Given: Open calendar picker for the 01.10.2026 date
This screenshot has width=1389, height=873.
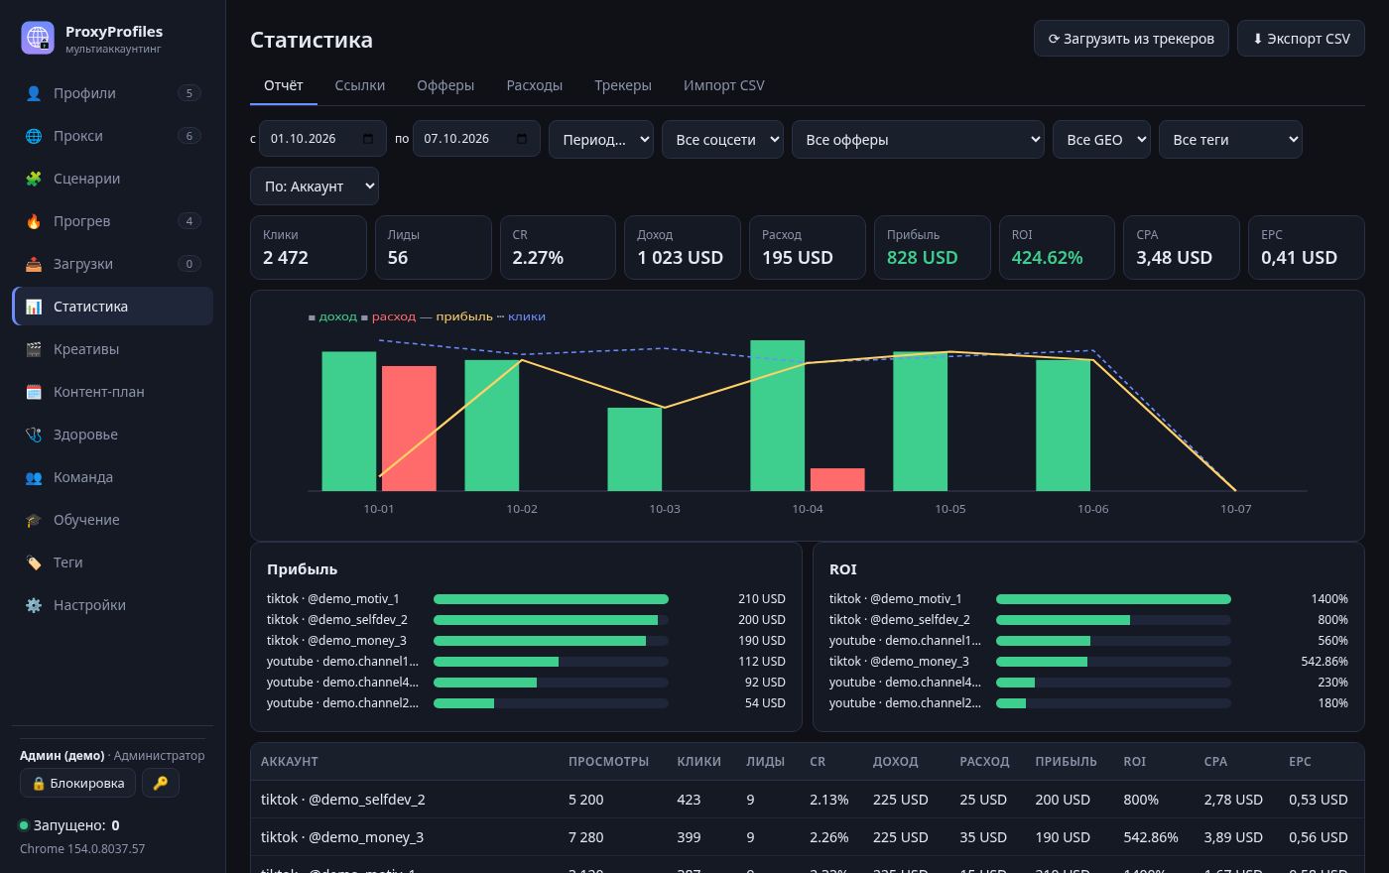Looking at the screenshot, I should pos(368,139).
